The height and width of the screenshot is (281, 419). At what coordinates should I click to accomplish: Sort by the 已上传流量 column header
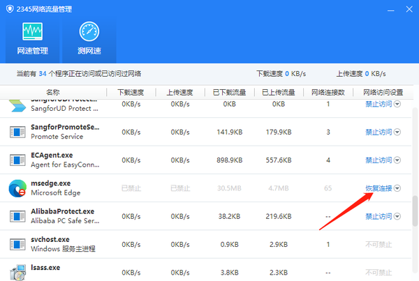click(278, 92)
